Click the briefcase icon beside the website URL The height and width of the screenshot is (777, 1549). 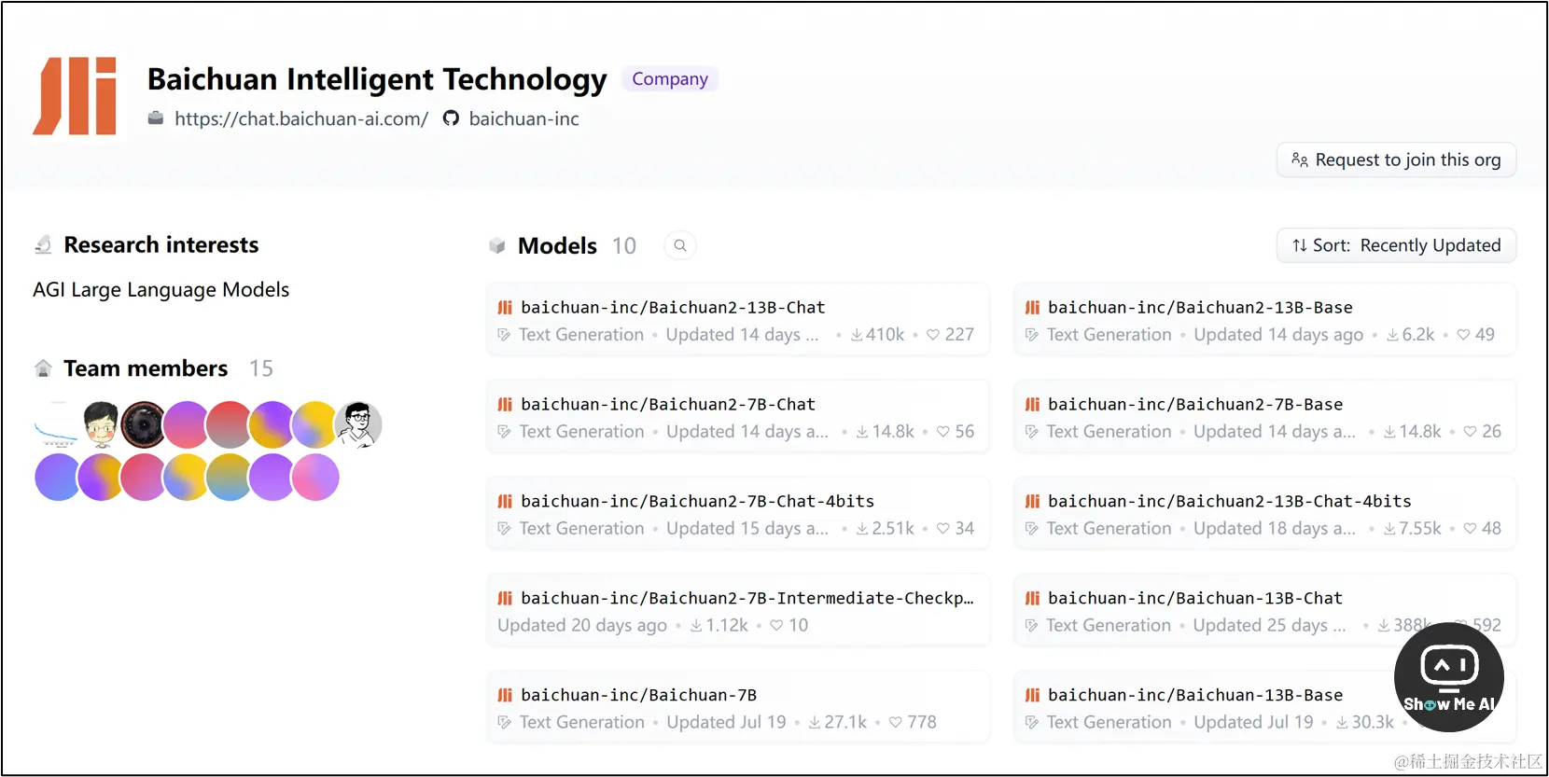pyautogui.click(x=156, y=118)
